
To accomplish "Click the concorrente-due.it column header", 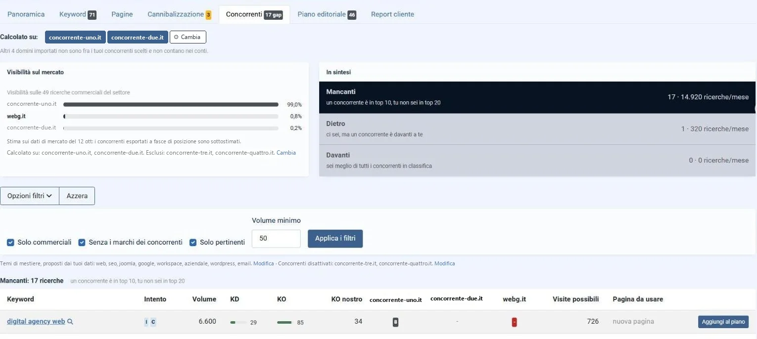I will (x=456, y=298).
